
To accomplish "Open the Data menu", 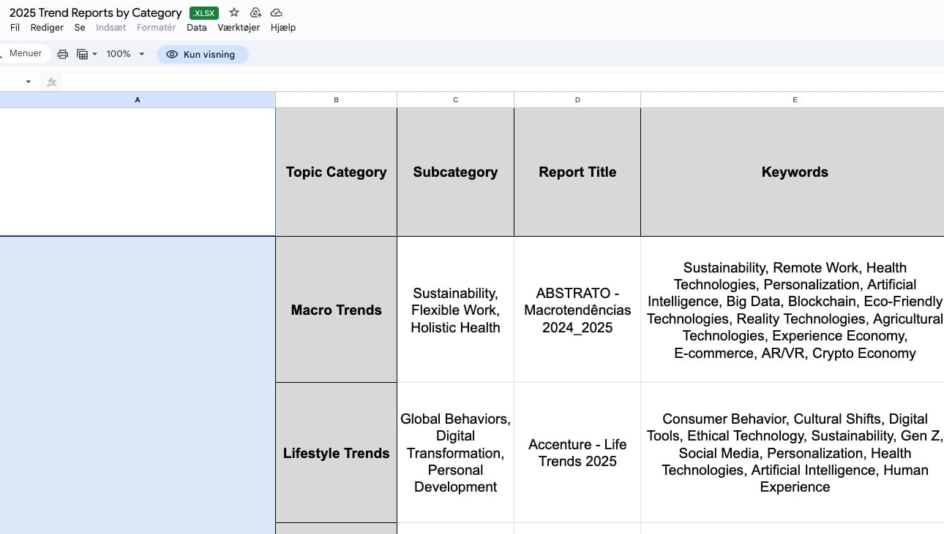I will pos(196,28).
